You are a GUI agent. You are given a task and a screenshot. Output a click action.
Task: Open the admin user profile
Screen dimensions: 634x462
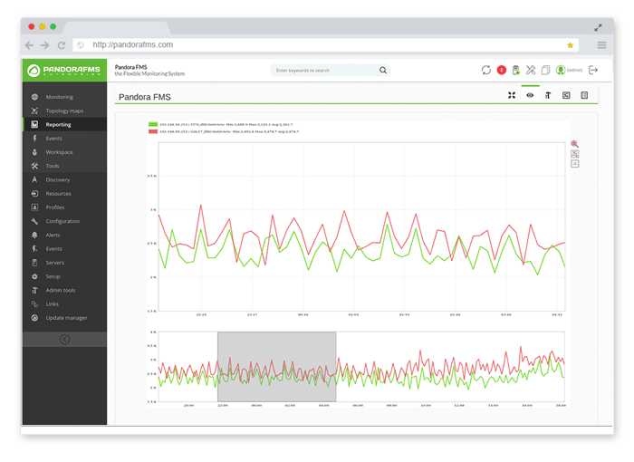(569, 70)
